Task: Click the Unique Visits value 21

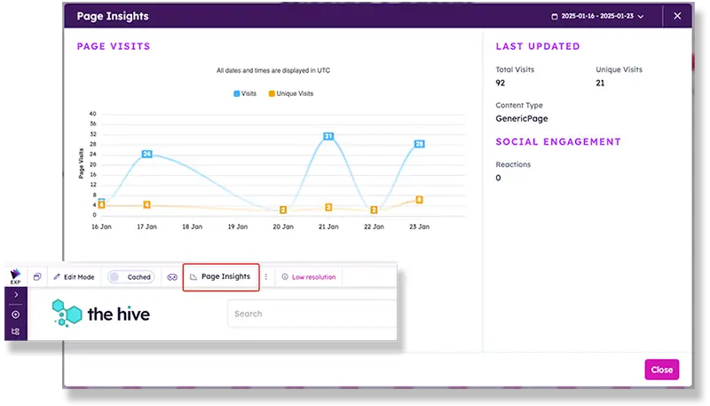Action: [x=600, y=83]
